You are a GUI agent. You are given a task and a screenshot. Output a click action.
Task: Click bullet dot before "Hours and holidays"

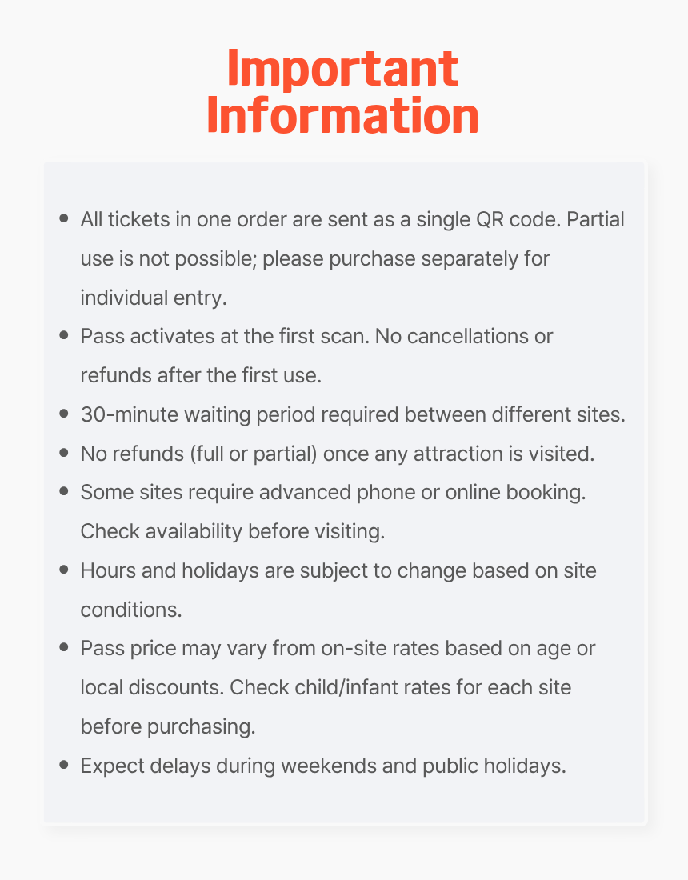coord(64,570)
